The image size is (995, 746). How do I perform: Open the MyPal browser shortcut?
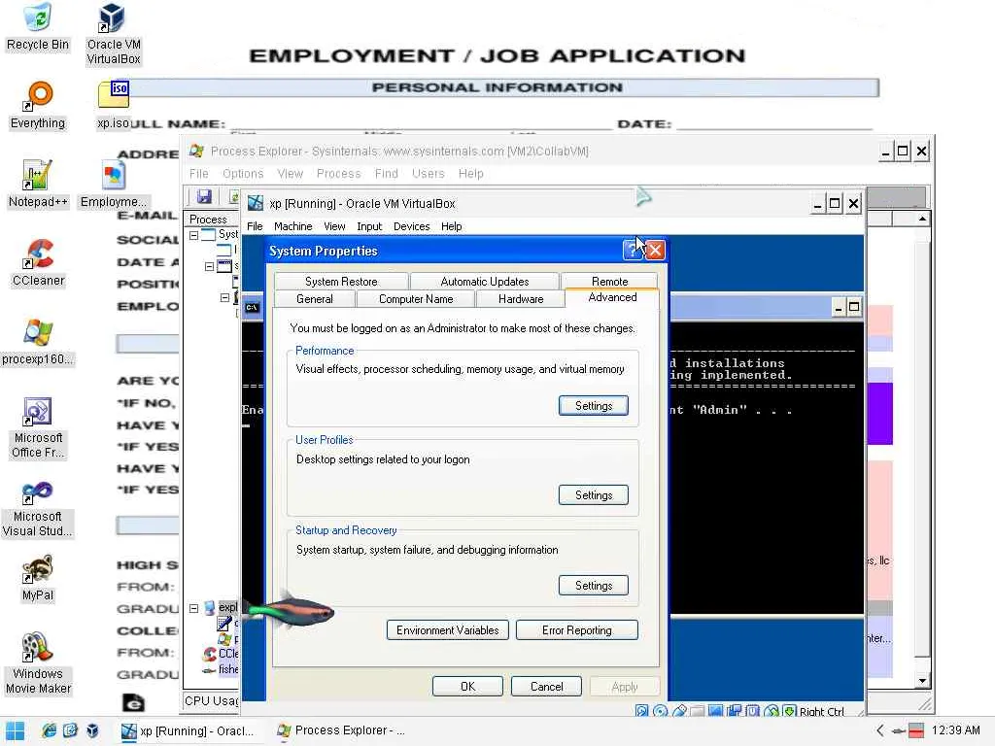coord(38,577)
